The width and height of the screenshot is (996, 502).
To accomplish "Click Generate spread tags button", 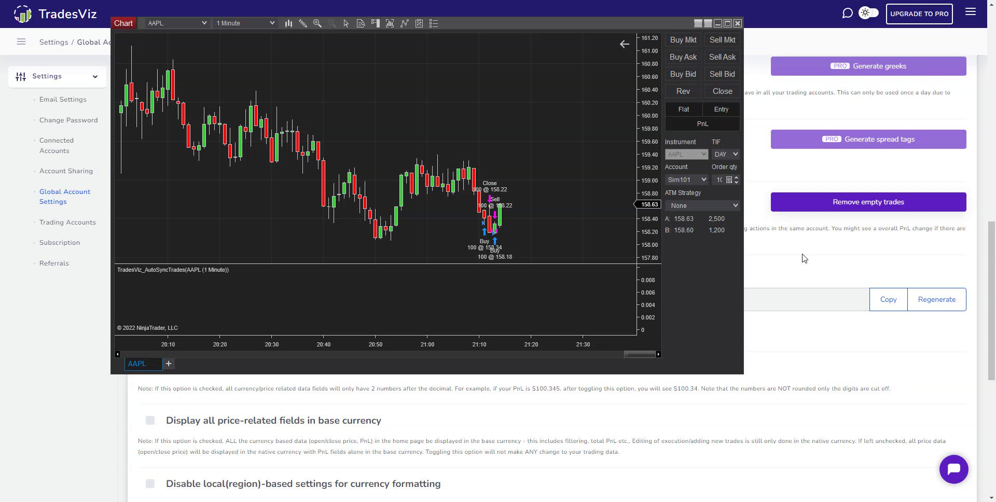I will click(868, 140).
